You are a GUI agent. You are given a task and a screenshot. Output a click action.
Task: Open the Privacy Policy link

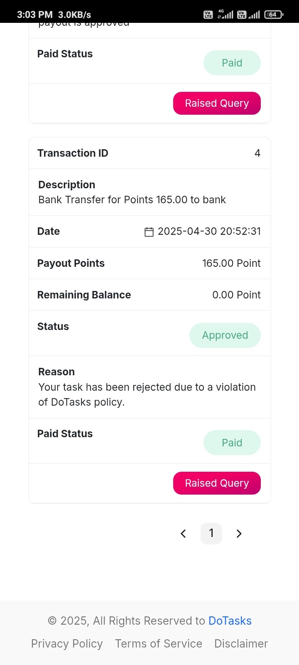(67, 643)
